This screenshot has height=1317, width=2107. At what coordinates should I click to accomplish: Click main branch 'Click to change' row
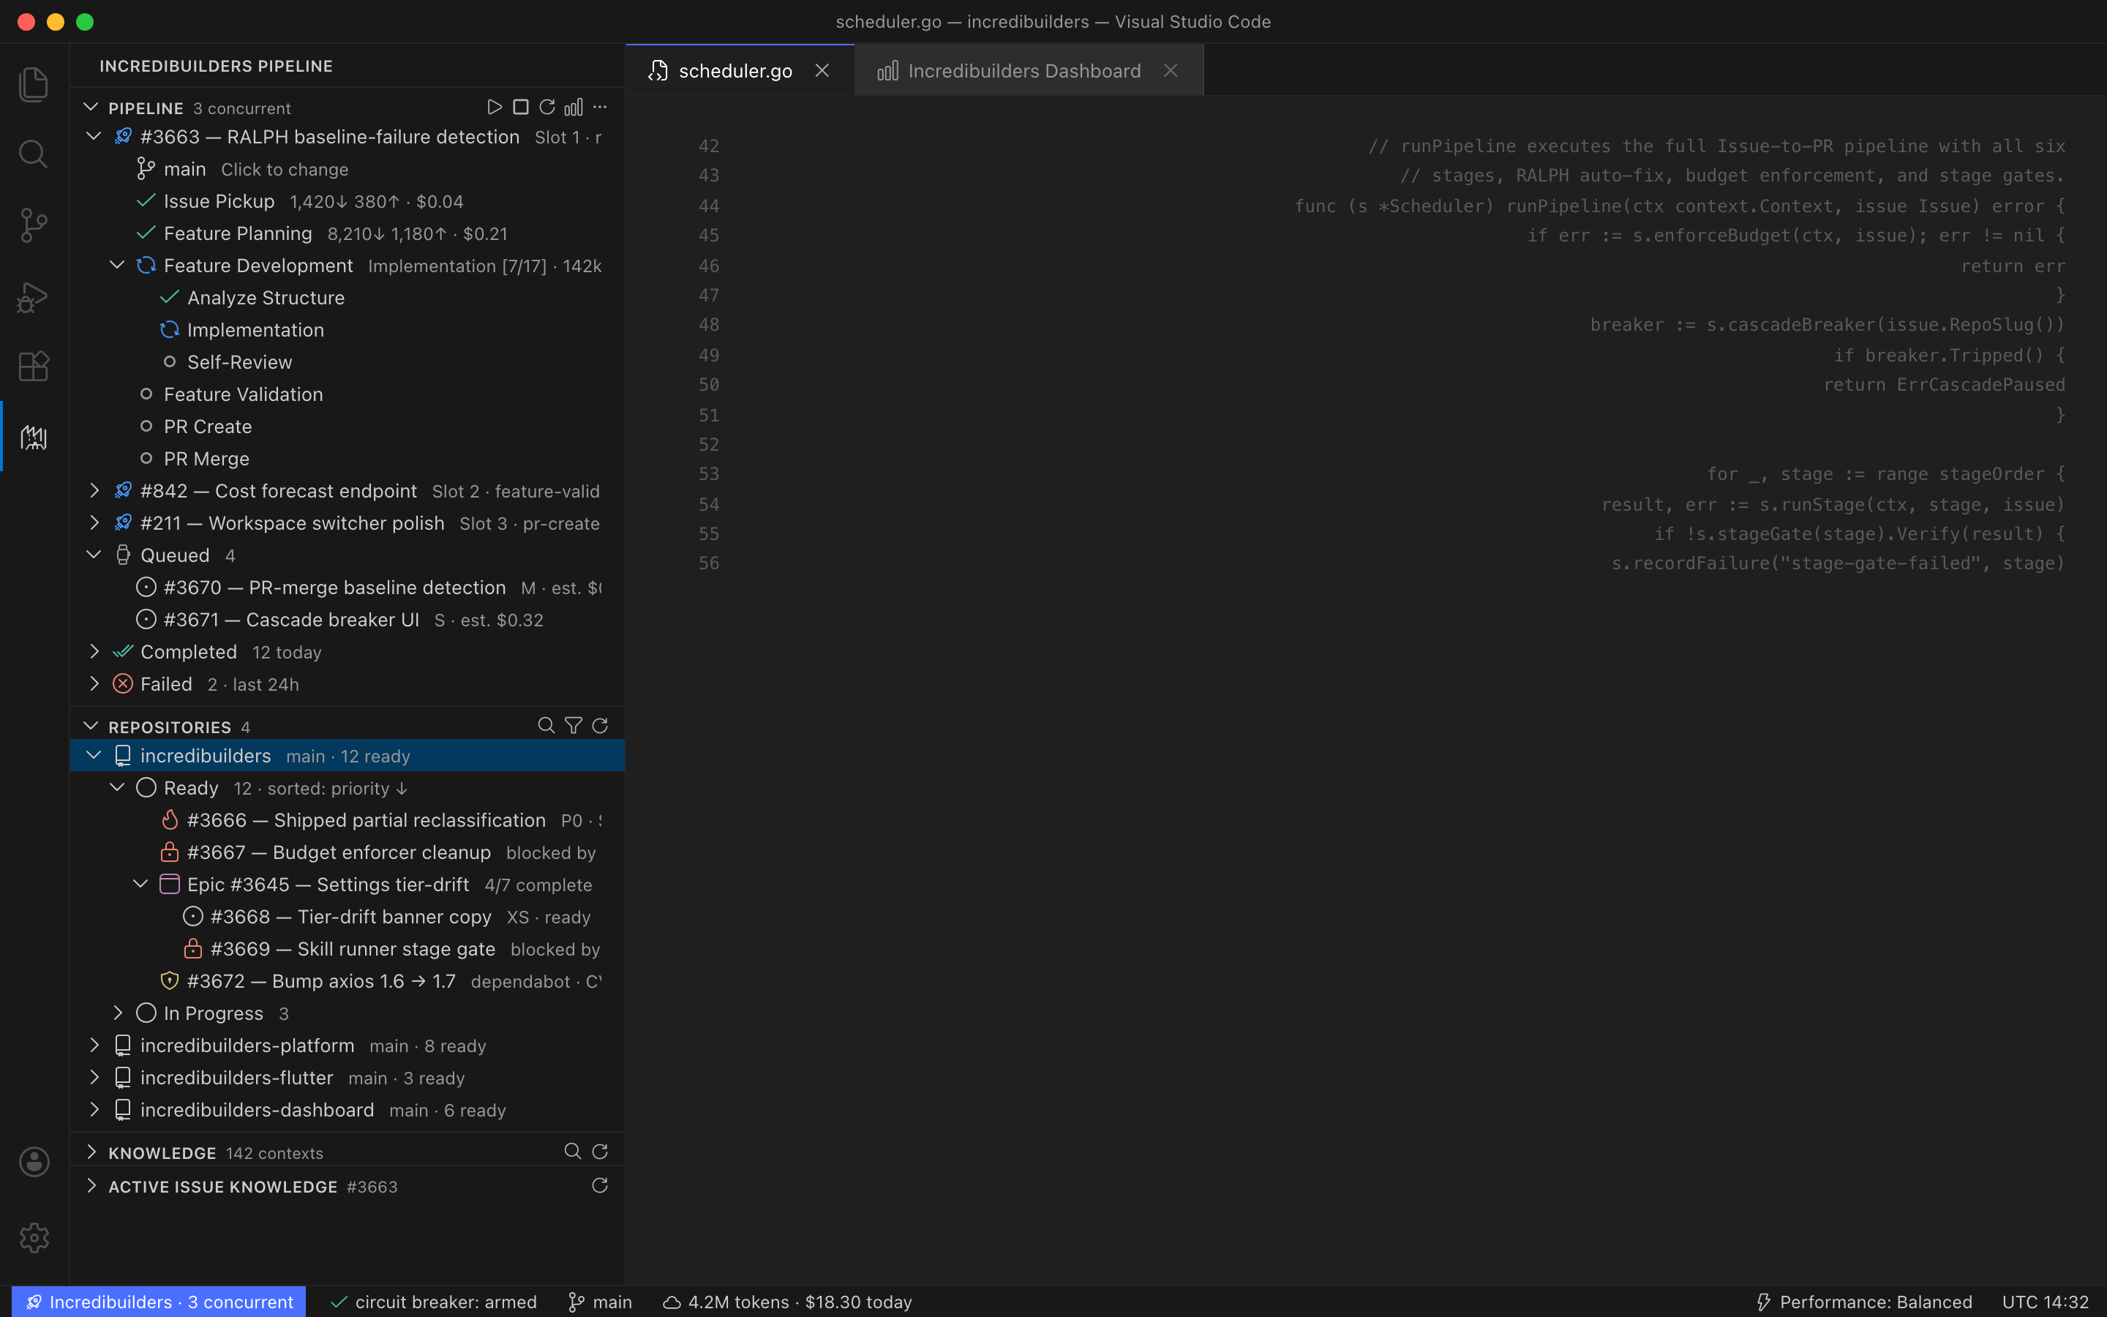[348, 169]
